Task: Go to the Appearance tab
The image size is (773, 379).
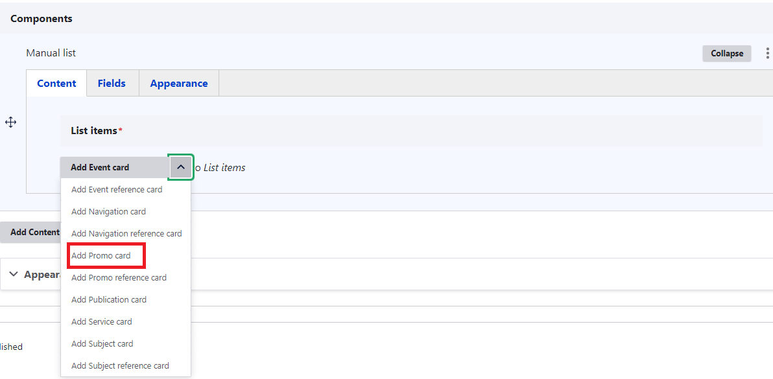Action: (x=179, y=84)
